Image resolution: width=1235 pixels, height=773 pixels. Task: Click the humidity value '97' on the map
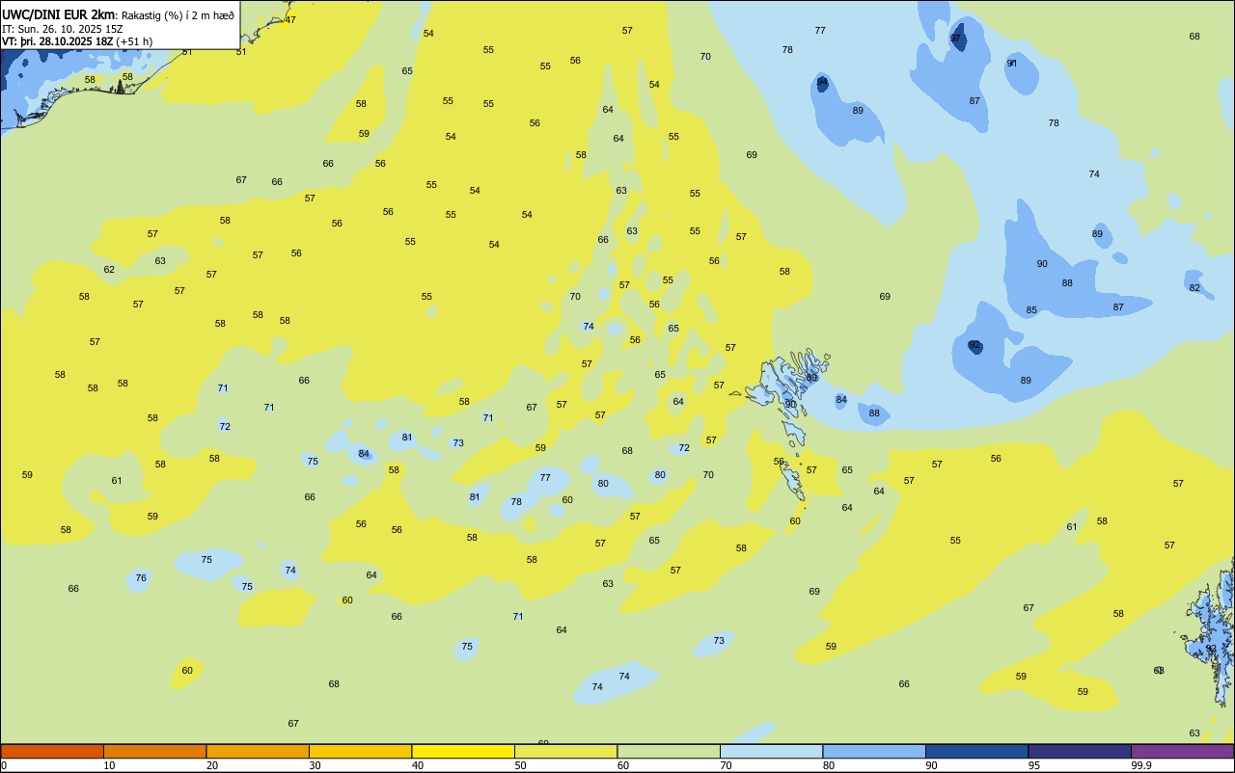coord(956,39)
